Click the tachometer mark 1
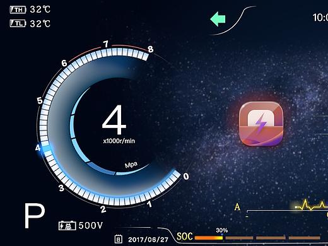Image resolution: width=328 pixels, height=246 pixels. point(149,204)
